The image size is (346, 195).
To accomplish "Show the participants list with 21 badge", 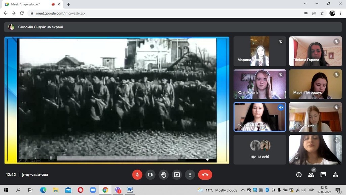I will [x=311, y=175].
